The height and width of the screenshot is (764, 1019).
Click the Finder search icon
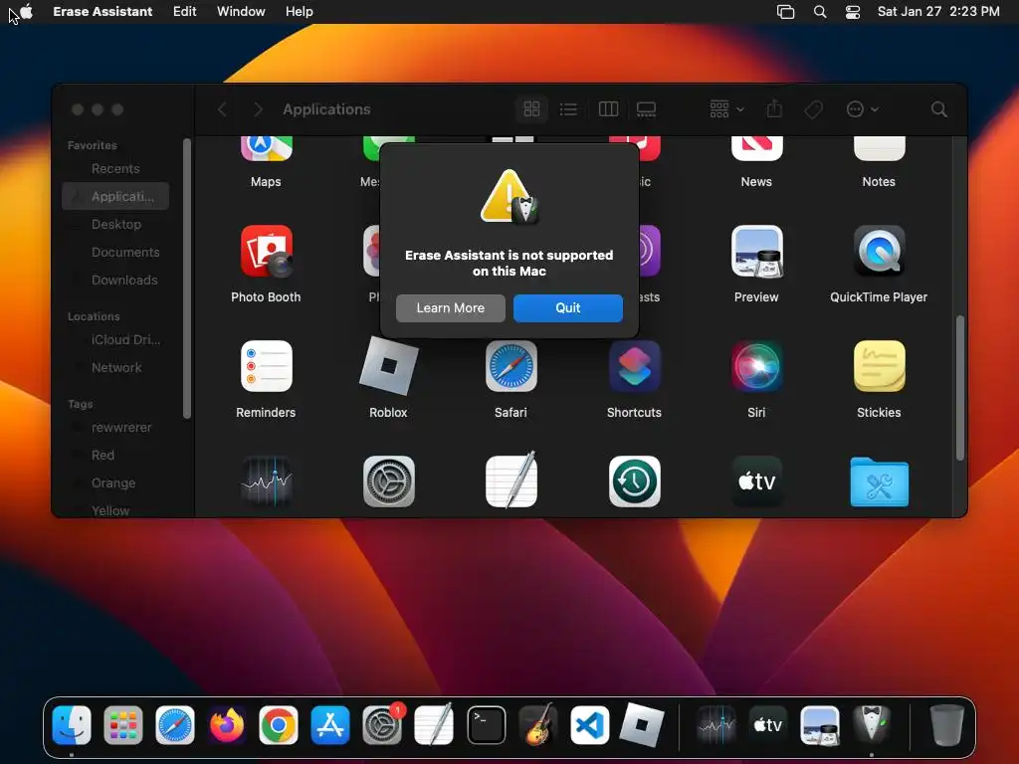tap(938, 109)
